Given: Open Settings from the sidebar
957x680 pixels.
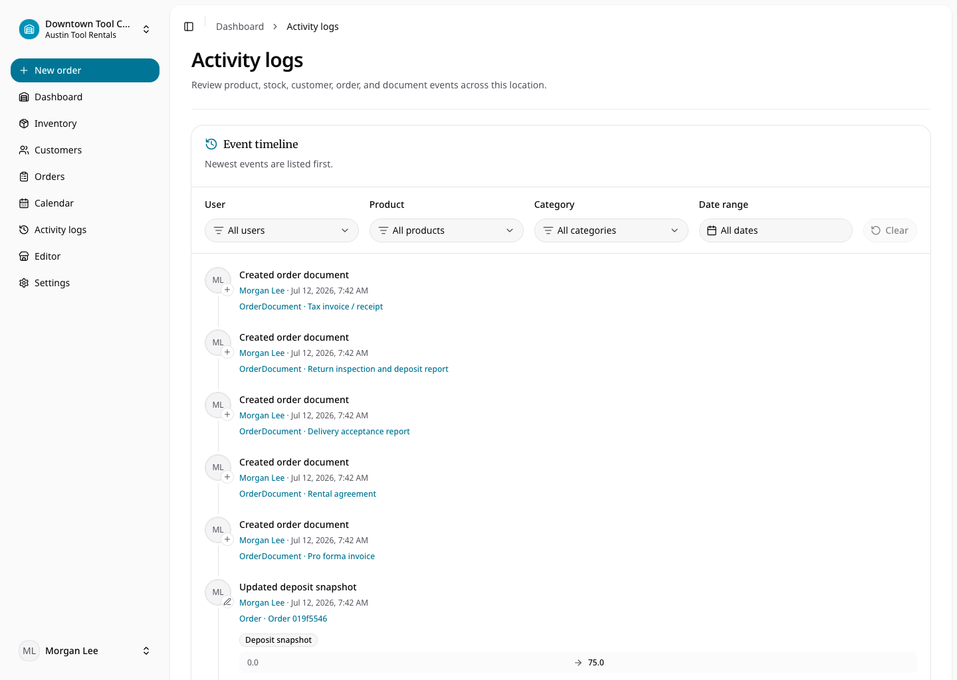Looking at the screenshot, I should coord(85,283).
